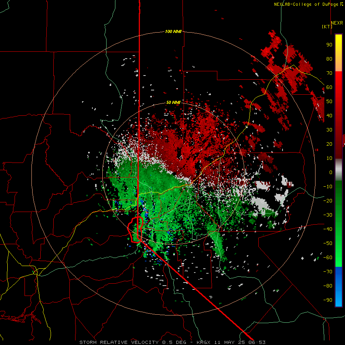The width and height of the screenshot is (345, 345).
Task: Click the 20 value on velocity scale
Action: [x=329, y=144]
